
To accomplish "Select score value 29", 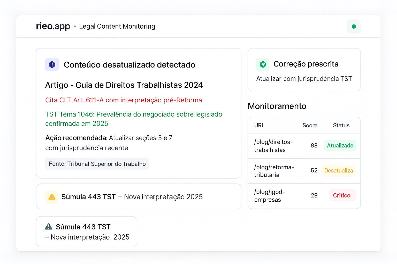I will 314,195.
